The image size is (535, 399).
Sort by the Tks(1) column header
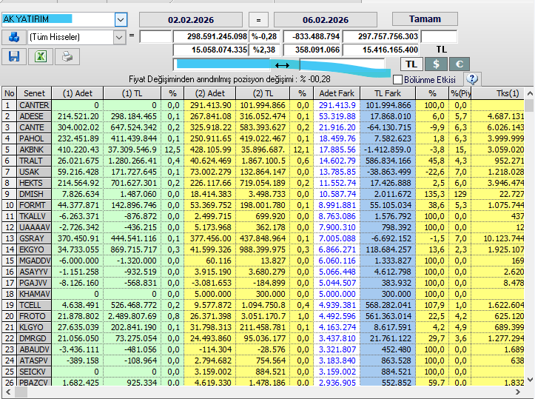[x=498, y=93]
